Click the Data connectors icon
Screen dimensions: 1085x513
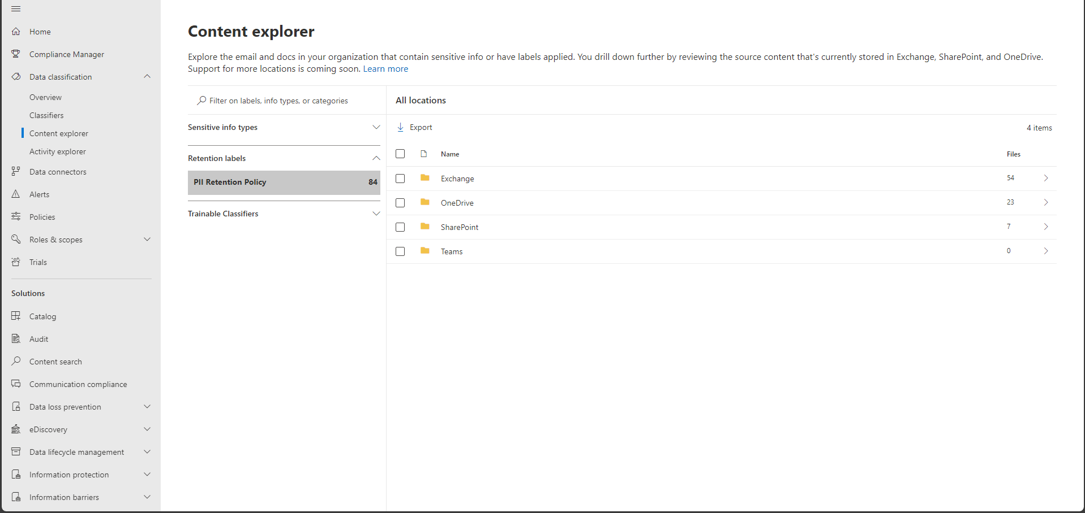coord(16,172)
